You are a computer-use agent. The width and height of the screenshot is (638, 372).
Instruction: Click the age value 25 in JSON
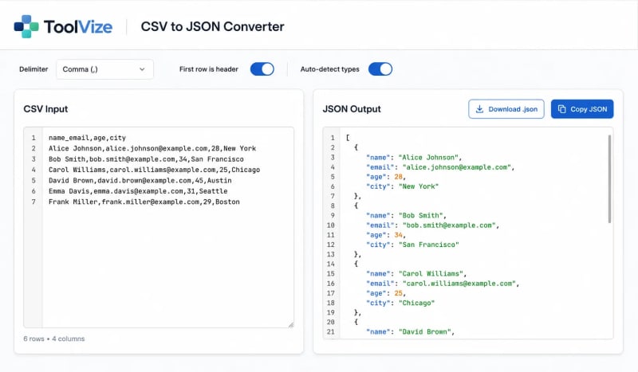(398, 293)
